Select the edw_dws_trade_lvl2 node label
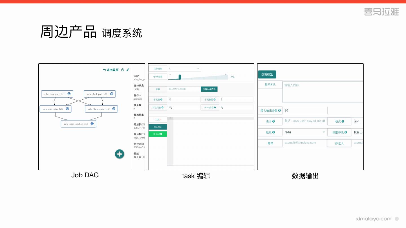 point(99,109)
